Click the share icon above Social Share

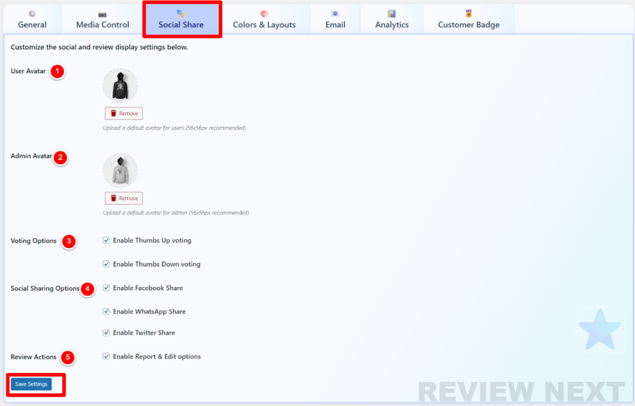point(181,13)
